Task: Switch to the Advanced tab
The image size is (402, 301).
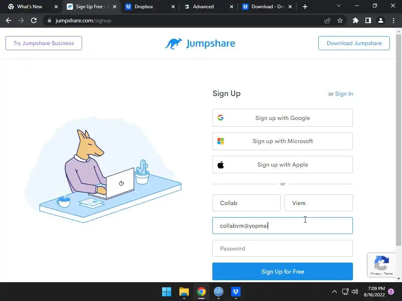Action: (203, 7)
